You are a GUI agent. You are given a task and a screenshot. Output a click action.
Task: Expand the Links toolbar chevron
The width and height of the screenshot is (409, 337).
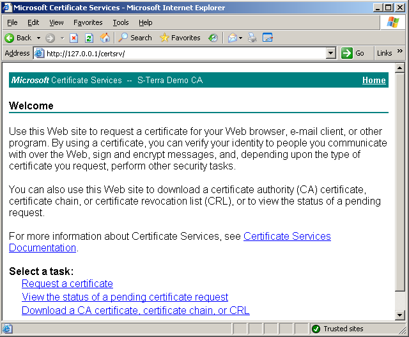coord(400,51)
